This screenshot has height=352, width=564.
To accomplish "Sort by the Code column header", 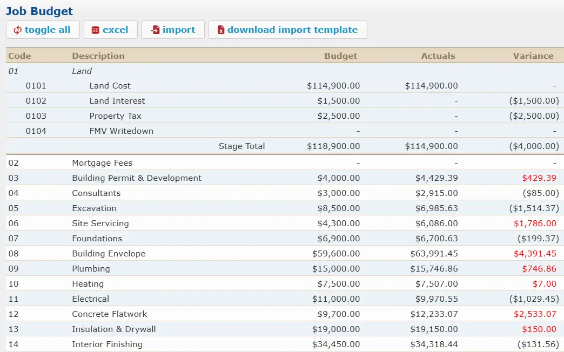I will (20, 56).
